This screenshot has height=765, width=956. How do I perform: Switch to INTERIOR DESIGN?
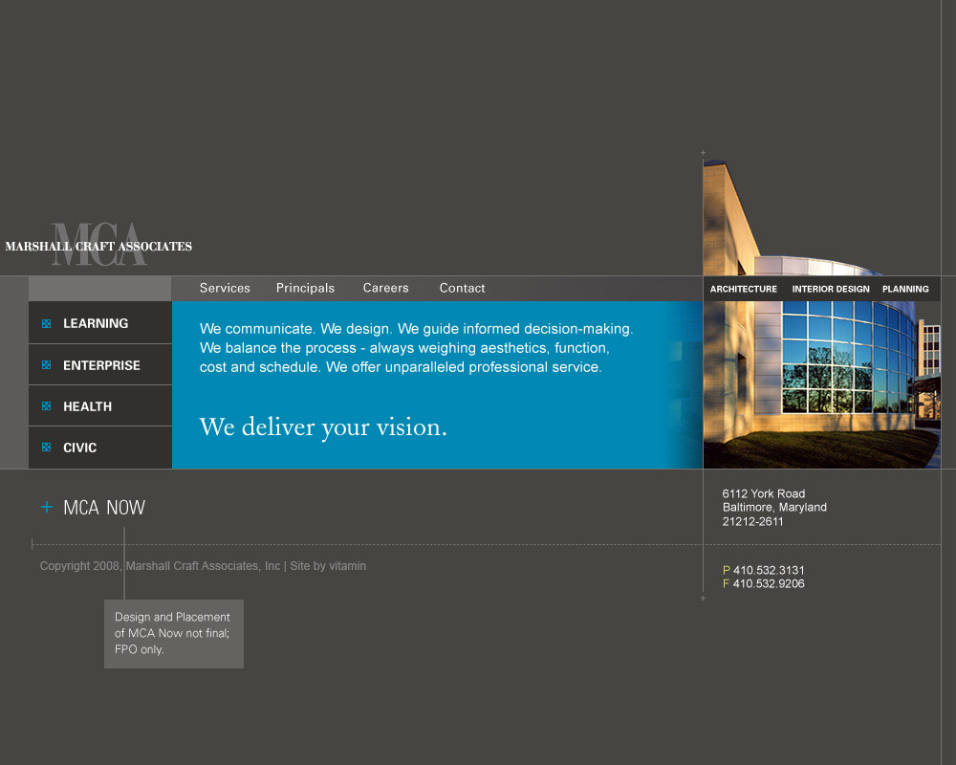coord(831,289)
